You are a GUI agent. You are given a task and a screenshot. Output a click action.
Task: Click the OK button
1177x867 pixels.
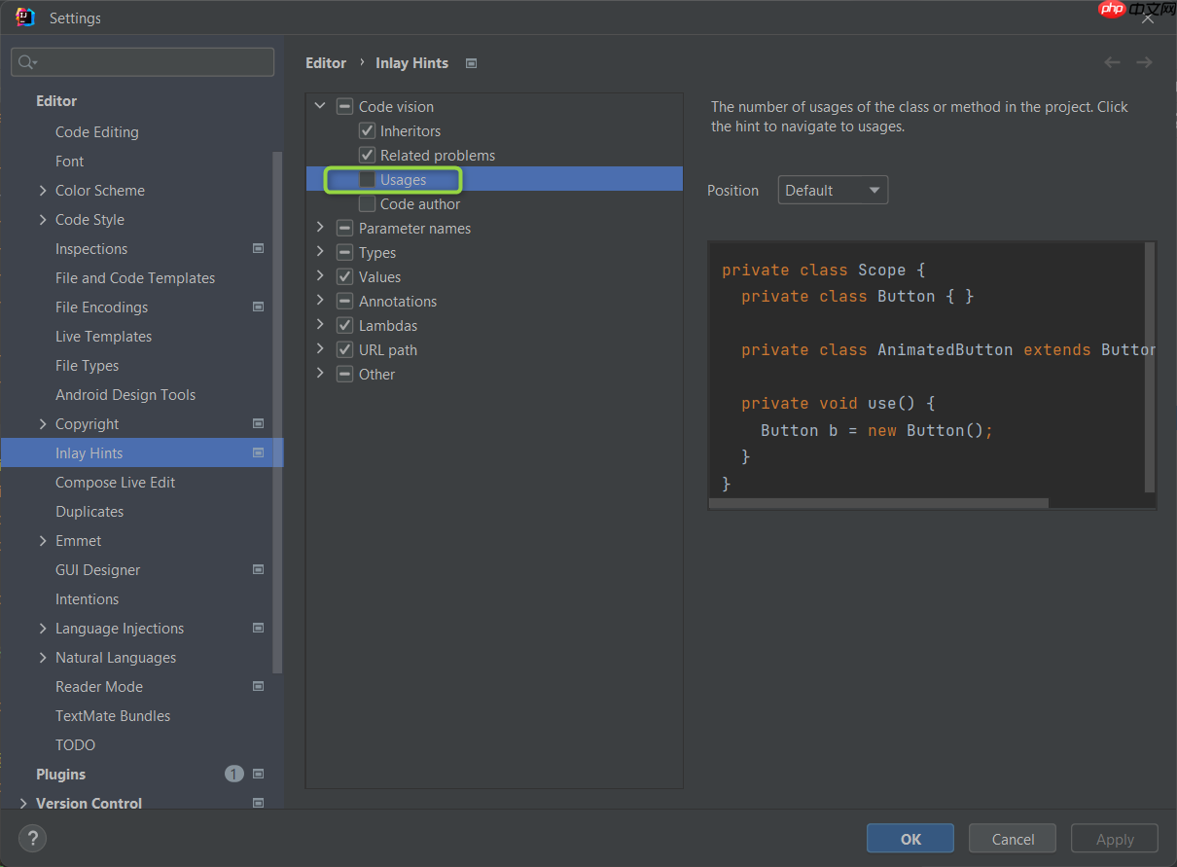(x=910, y=839)
